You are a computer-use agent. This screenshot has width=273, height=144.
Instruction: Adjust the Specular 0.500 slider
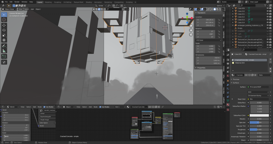point(259,122)
